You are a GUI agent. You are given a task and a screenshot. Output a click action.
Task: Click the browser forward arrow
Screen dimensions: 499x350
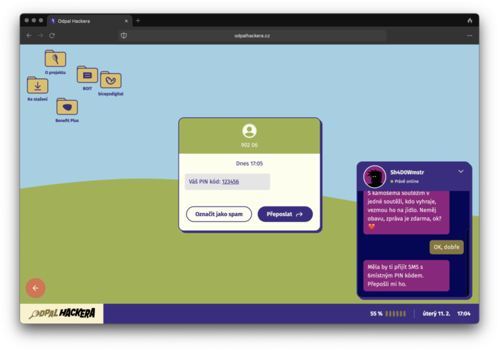[x=40, y=35]
